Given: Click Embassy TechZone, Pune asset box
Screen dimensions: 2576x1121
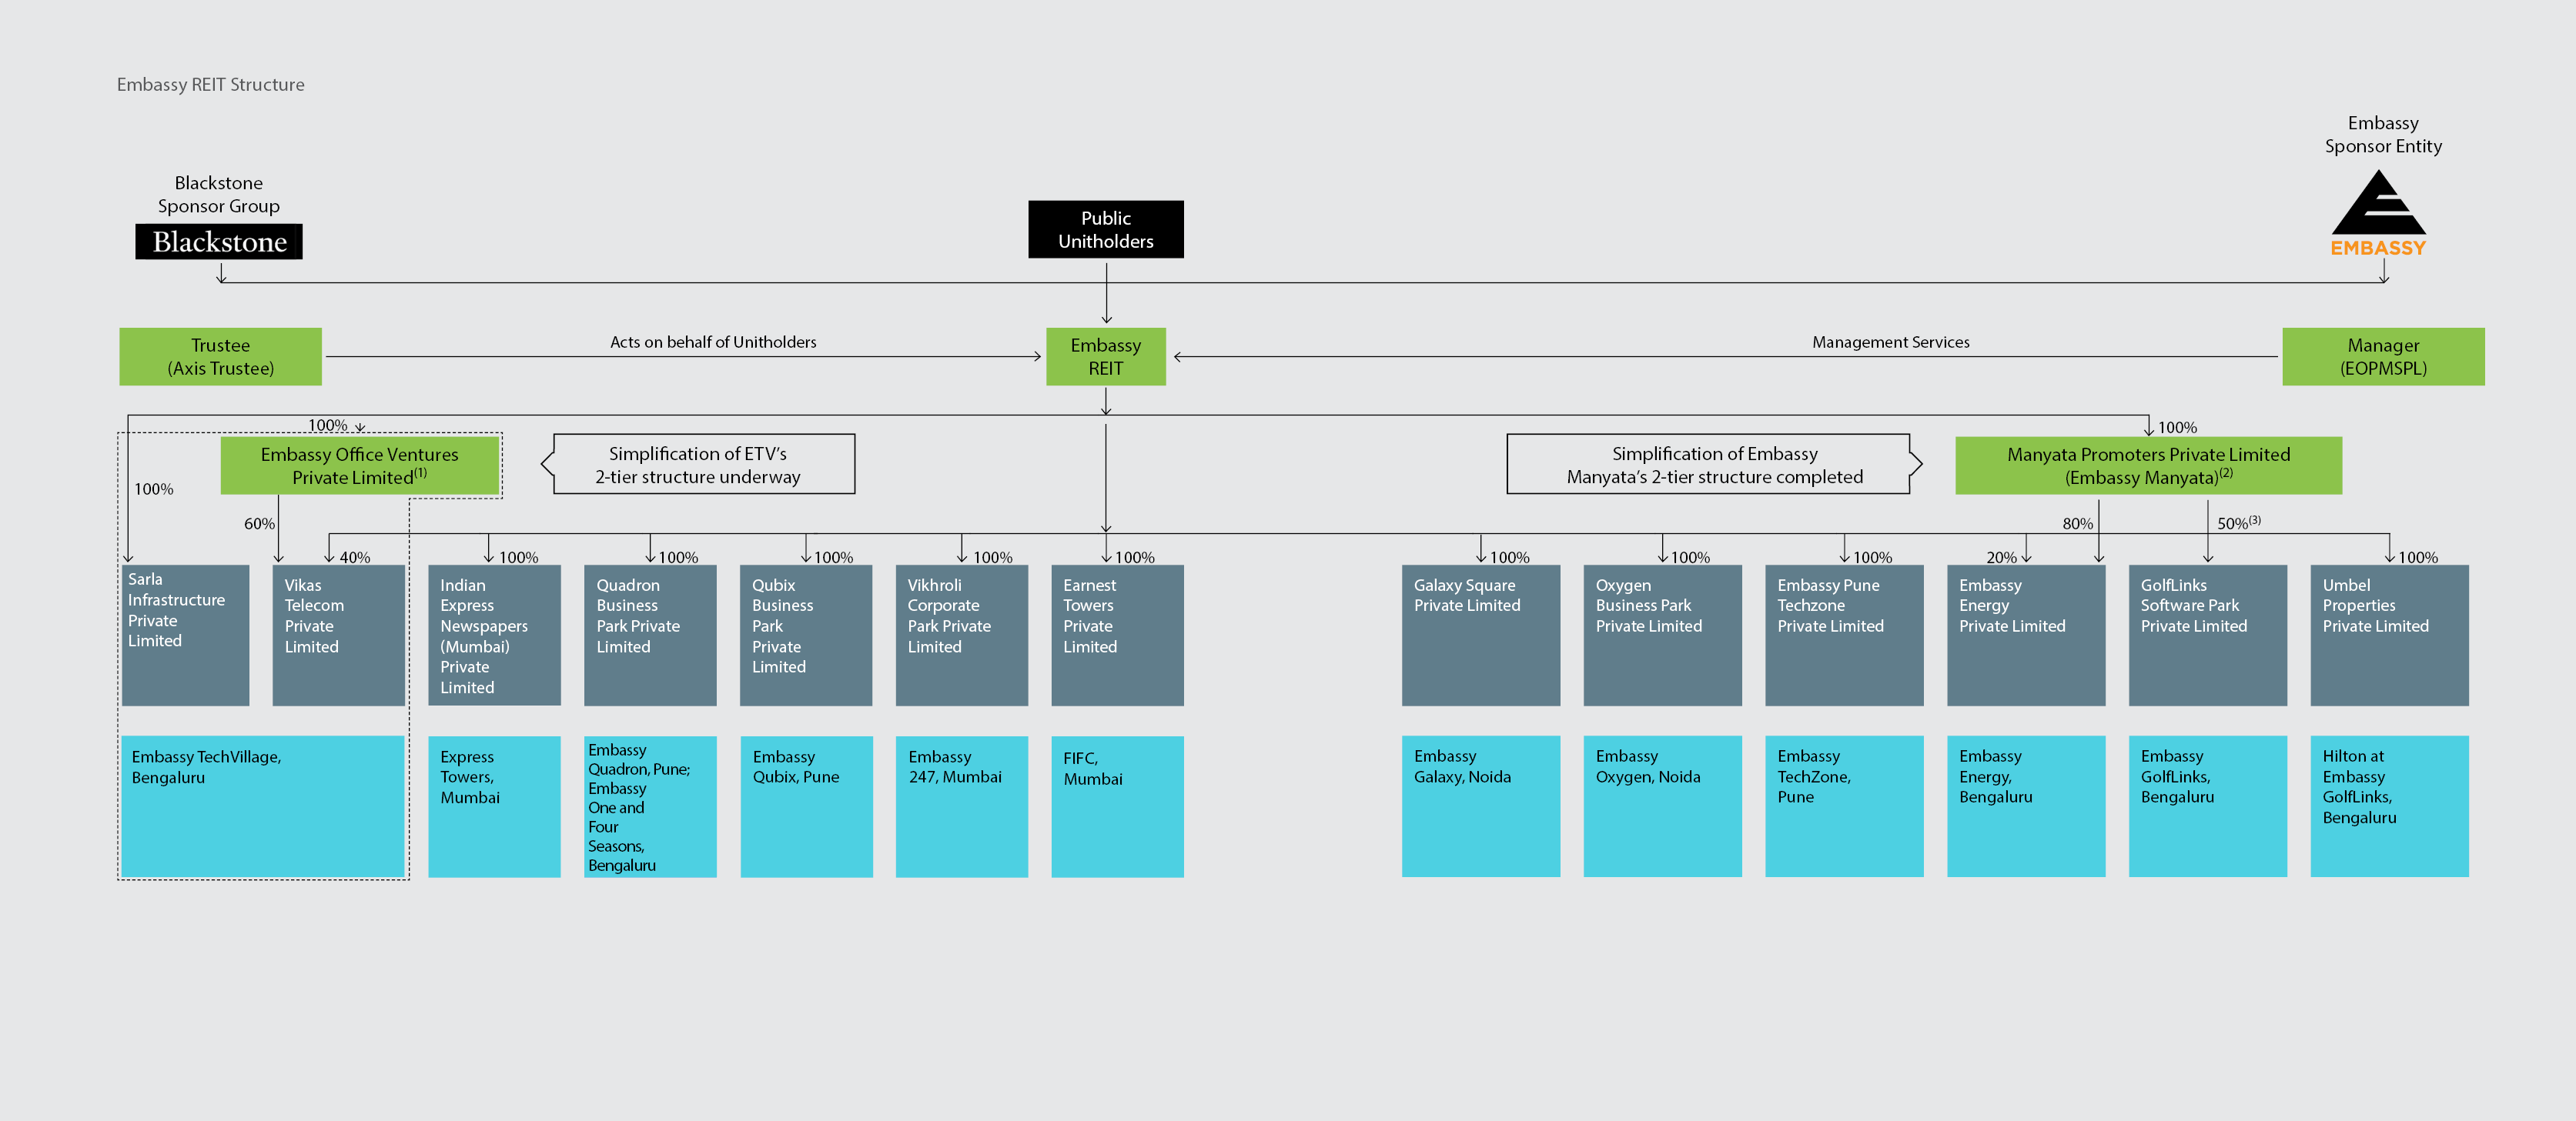Looking at the screenshot, I should pyautogui.click(x=1845, y=807).
